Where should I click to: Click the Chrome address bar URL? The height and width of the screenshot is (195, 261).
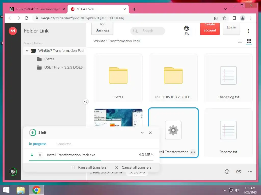[82, 18]
